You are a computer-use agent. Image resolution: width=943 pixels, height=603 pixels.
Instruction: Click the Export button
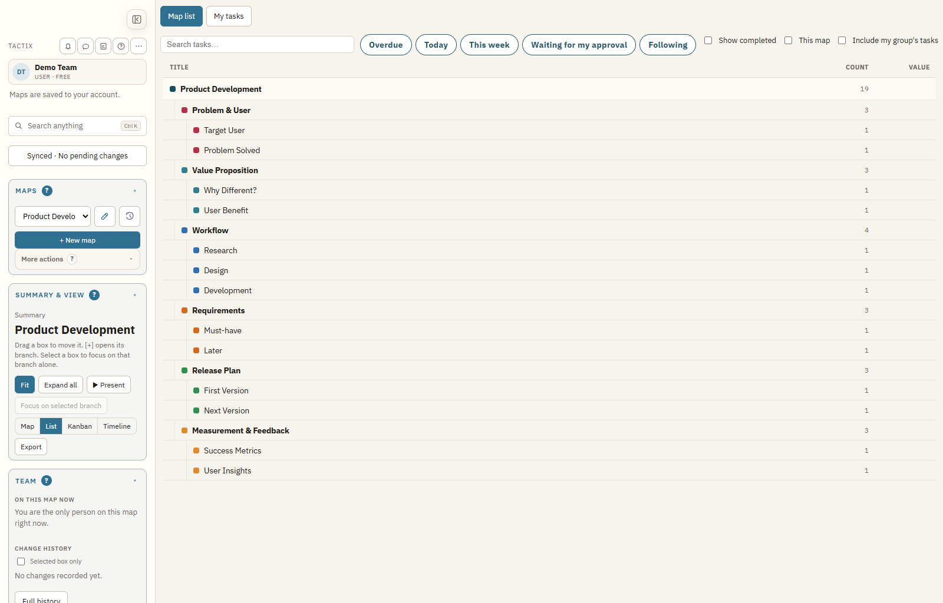coord(31,447)
